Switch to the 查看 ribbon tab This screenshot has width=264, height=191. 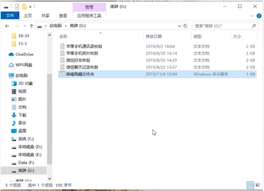[x=63, y=16]
